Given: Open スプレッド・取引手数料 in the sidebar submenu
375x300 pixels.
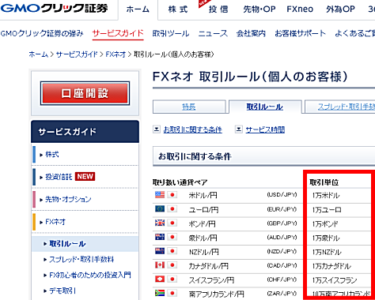Looking at the screenshot, I should point(81,260).
